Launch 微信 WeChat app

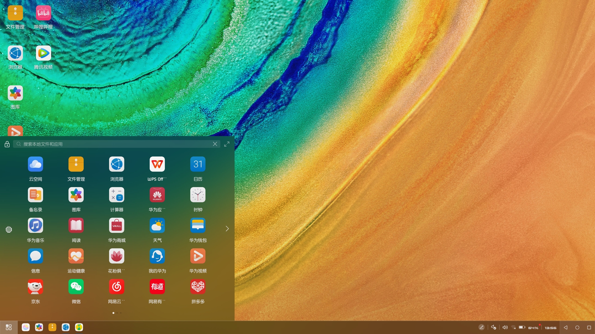pyautogui.click(x=76, y=287)
